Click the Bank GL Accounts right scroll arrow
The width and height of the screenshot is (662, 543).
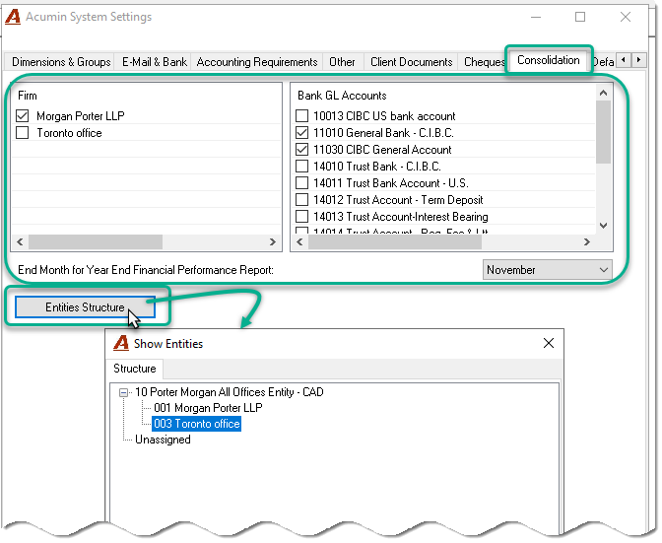coord(587,242)
